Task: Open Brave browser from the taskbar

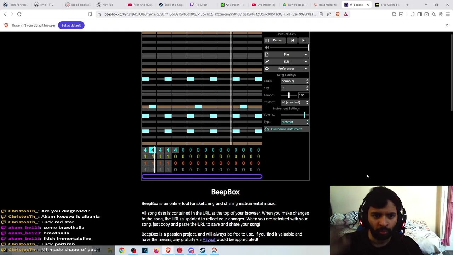Action: (168, 250)
